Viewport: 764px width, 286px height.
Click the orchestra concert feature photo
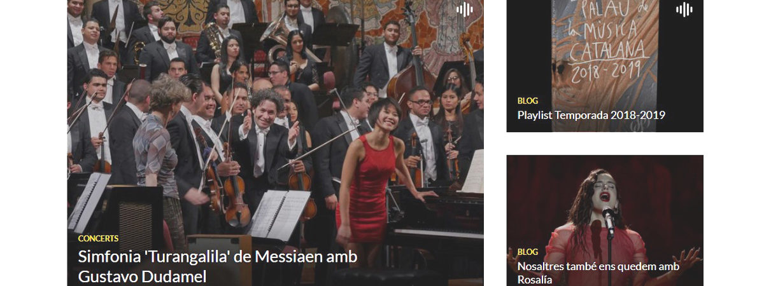click(x=275, y=143)
